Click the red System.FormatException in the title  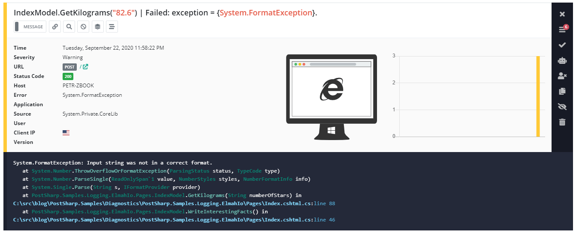pos(266,13)
